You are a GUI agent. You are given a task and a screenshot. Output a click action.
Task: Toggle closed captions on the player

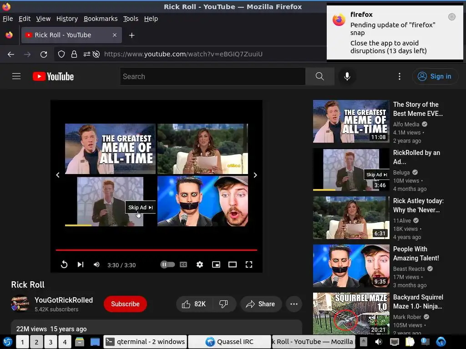click(183, 264)
